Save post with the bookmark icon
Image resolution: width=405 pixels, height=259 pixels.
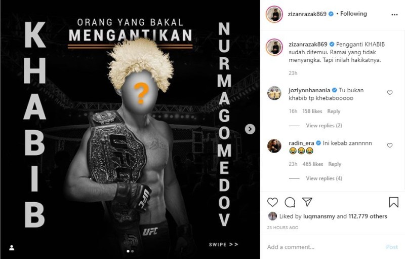393,202
